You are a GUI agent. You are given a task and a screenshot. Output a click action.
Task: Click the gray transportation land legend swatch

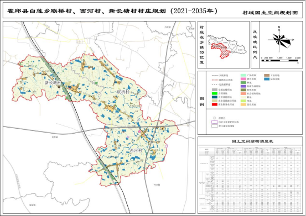point(215,90)
